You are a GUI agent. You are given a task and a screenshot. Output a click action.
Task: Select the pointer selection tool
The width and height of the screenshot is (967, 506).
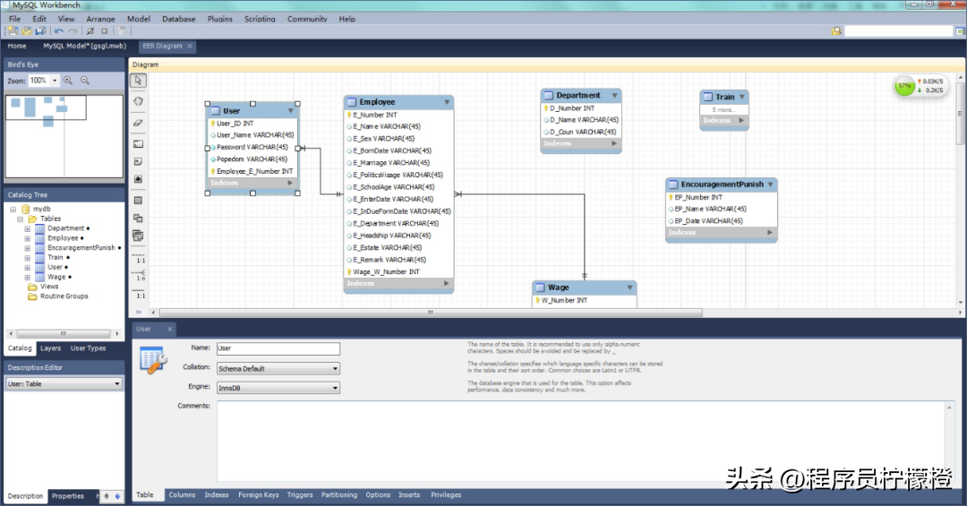(x=139, y=81)
